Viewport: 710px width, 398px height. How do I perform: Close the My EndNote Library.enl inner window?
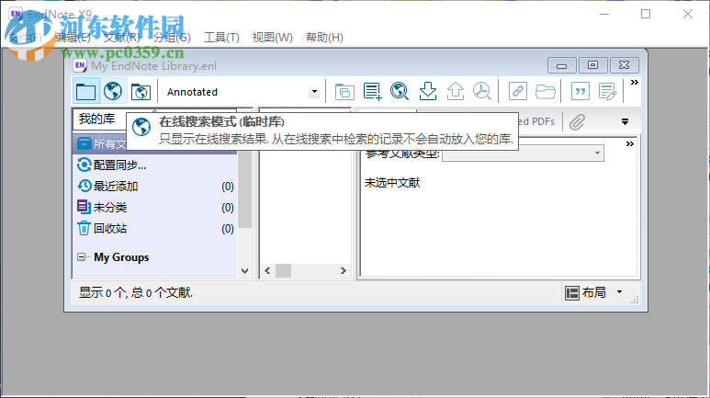click(624, 66)
